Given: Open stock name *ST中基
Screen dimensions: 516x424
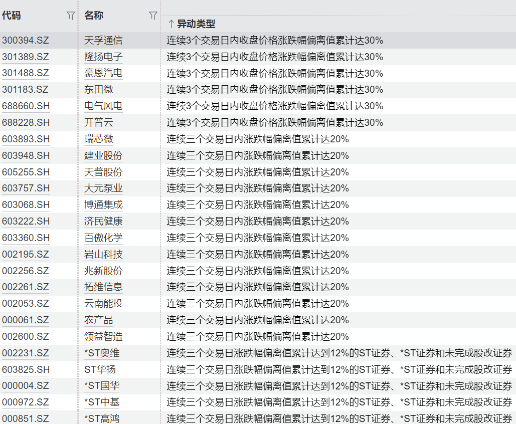Looking at the screenshot, I should (x=102, y=402).
